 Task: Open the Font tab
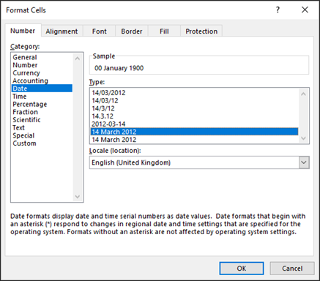(x=100, y=31)
